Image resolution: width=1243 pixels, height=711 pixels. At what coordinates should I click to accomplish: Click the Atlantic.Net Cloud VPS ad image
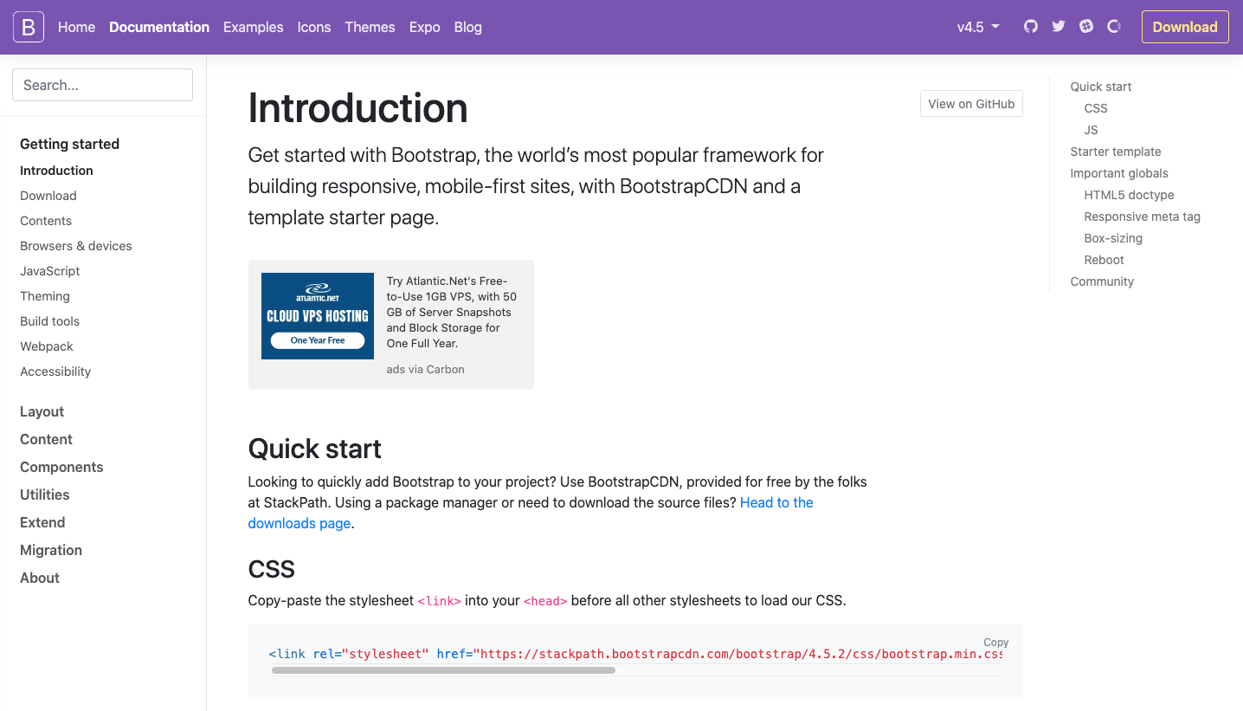tap(318, 316)
